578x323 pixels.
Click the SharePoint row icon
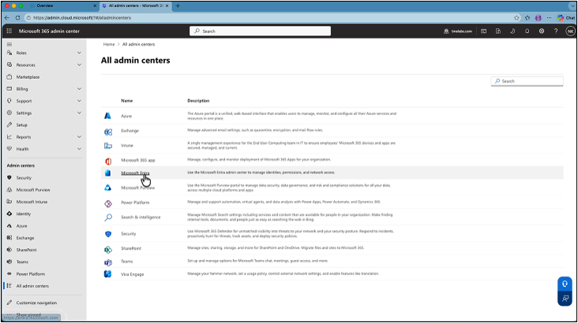click(x=108, y=250)
